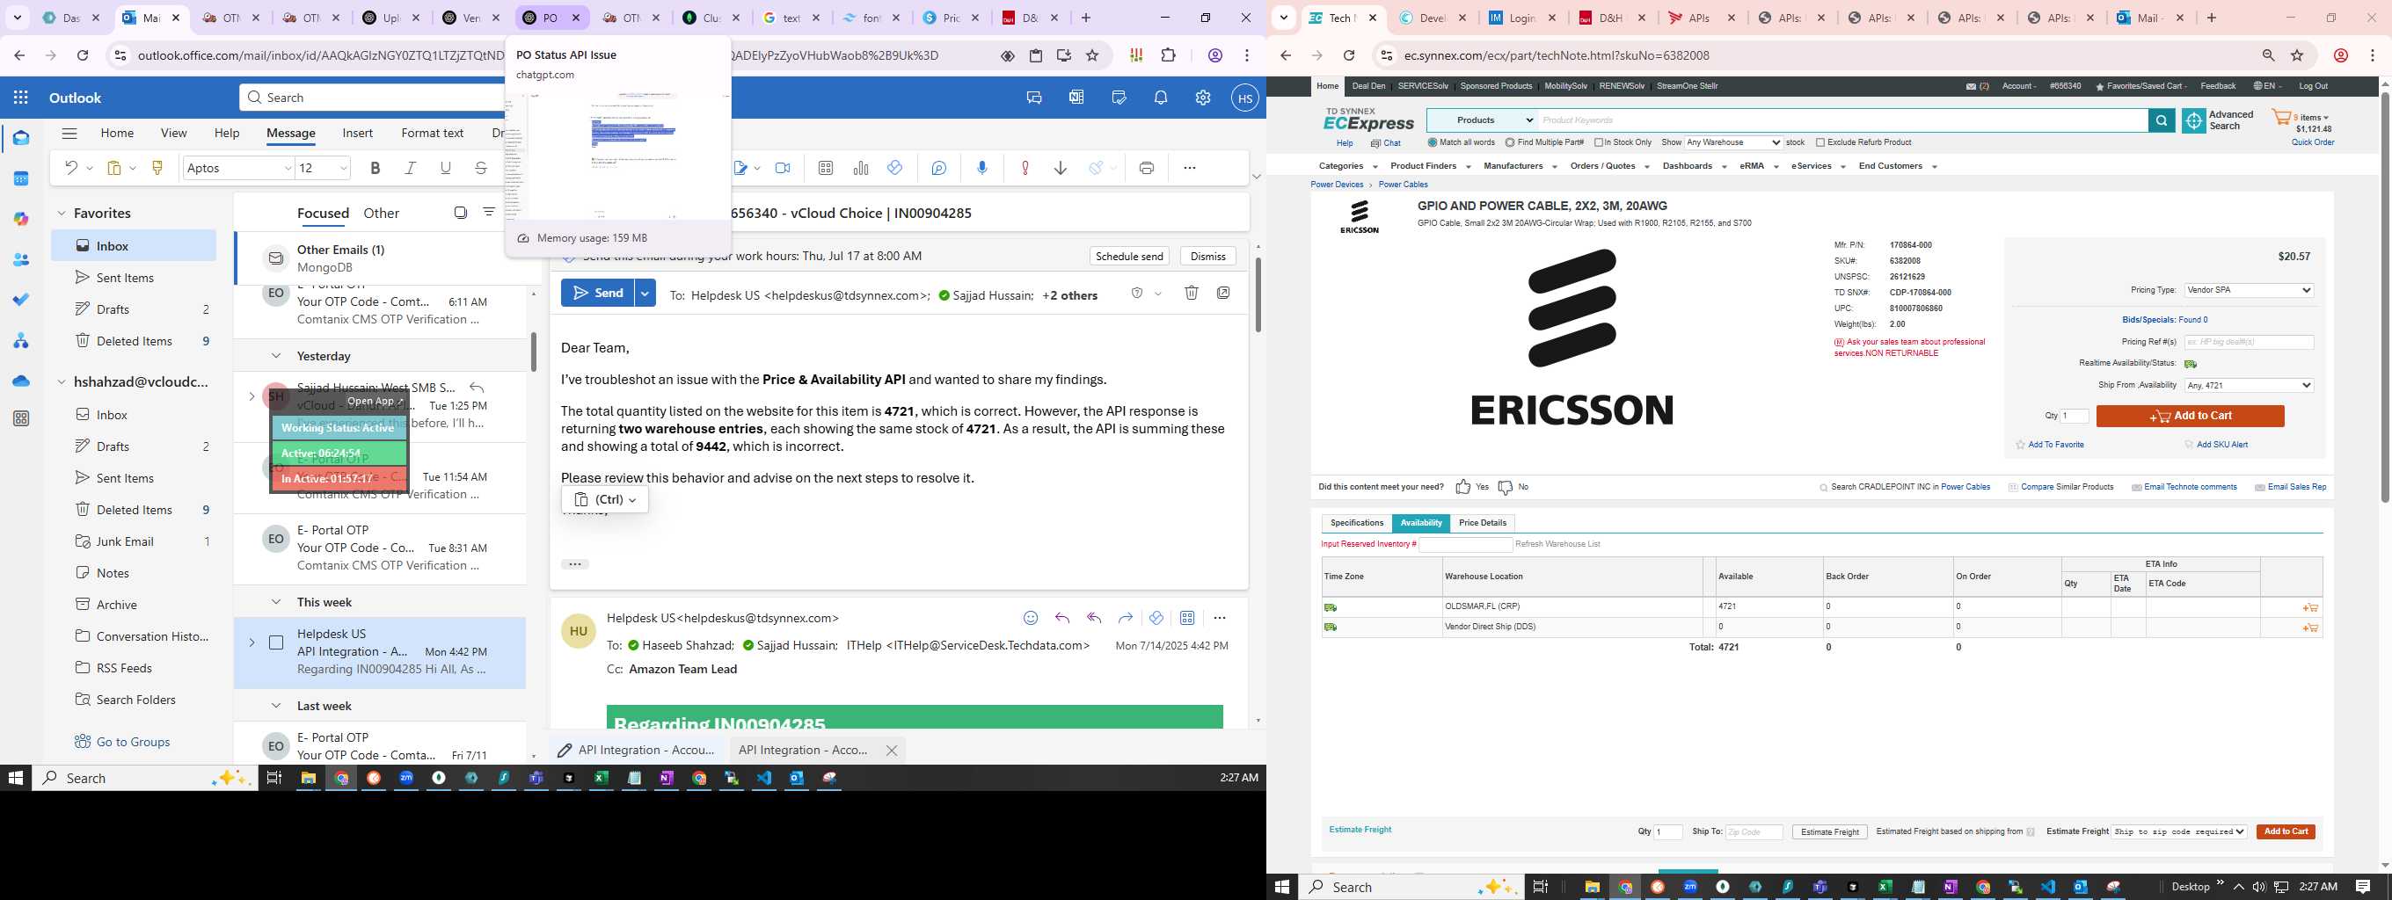Collapse the Yesterday message group

[x=276, y=356]
